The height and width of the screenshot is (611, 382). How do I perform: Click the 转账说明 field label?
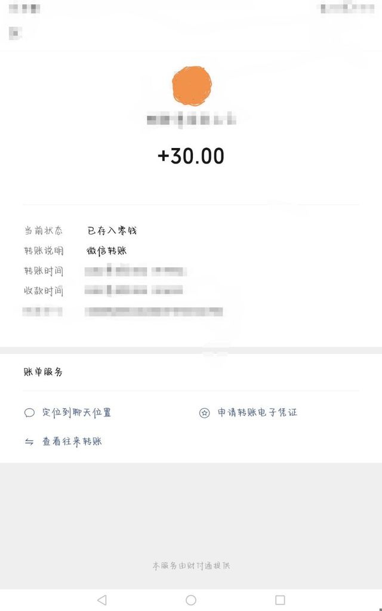[44, 251]
